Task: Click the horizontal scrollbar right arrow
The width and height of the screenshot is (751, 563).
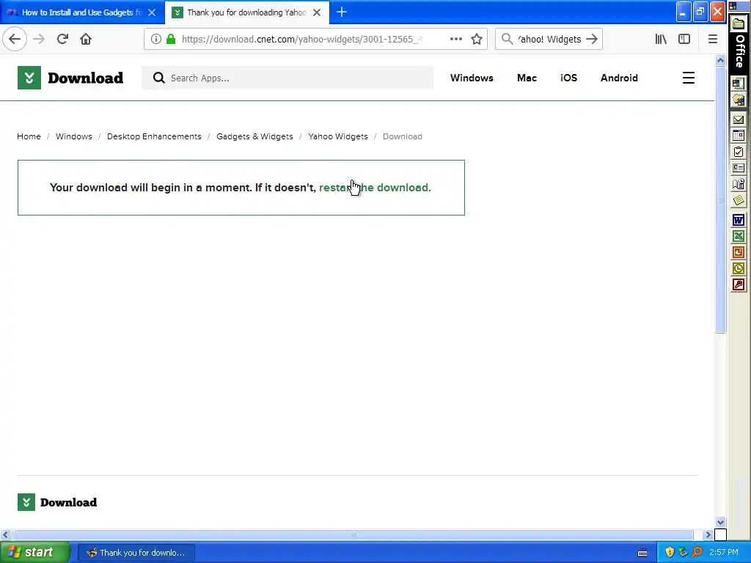Action: pos(708,534)
